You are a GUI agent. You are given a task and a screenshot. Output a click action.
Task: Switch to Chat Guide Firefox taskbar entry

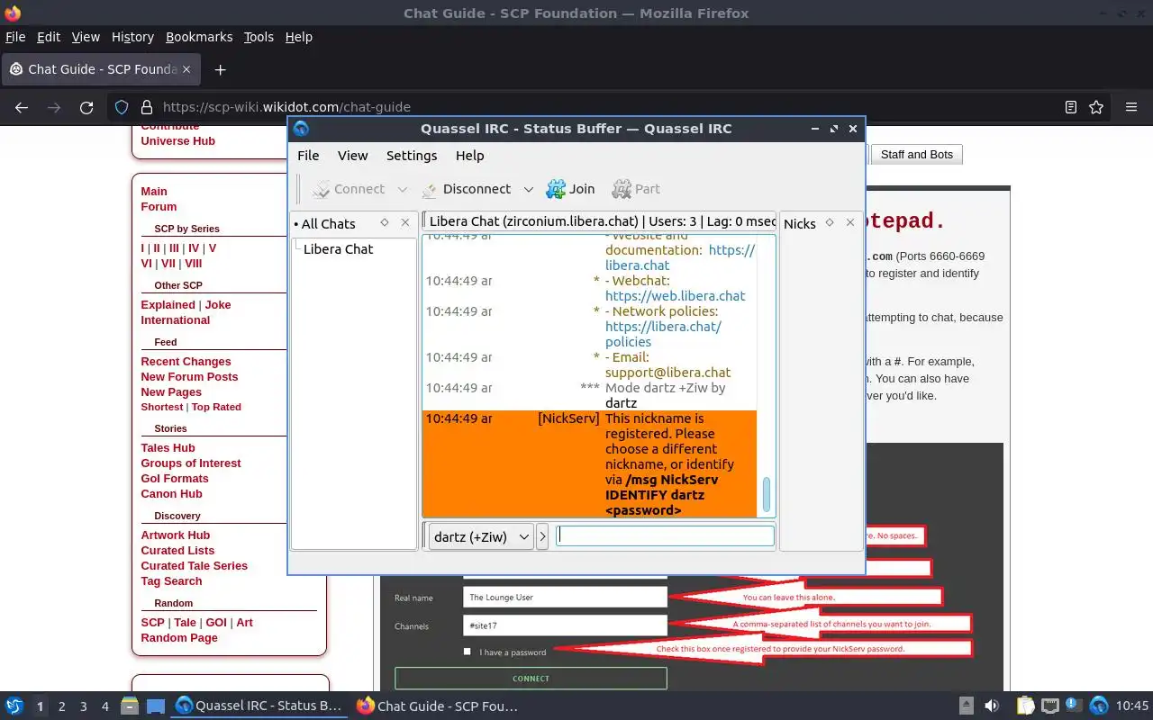click(x=437, y=706)
